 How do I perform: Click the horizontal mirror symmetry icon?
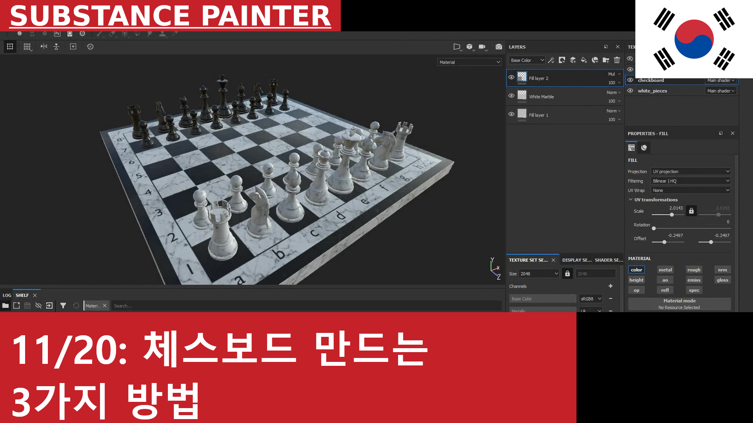(44, 47)
